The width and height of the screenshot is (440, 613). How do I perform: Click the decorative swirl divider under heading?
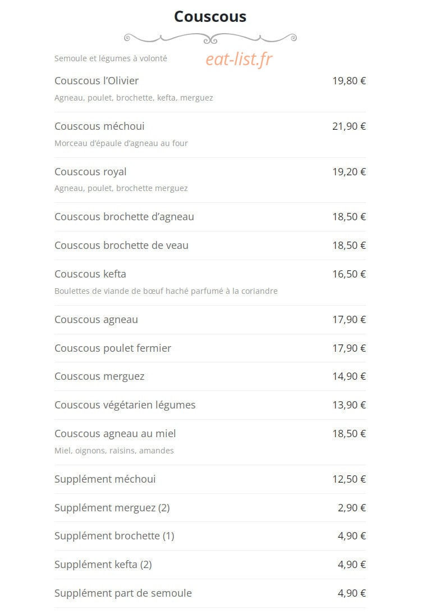(210, 38)
